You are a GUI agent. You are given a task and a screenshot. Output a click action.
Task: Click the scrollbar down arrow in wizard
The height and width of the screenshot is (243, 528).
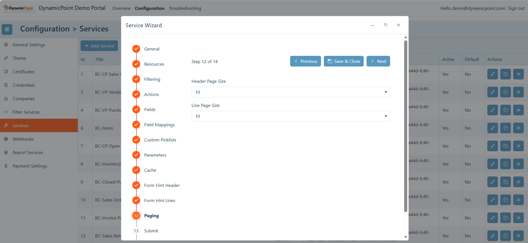pyautogui.click(x=406, y=237)
